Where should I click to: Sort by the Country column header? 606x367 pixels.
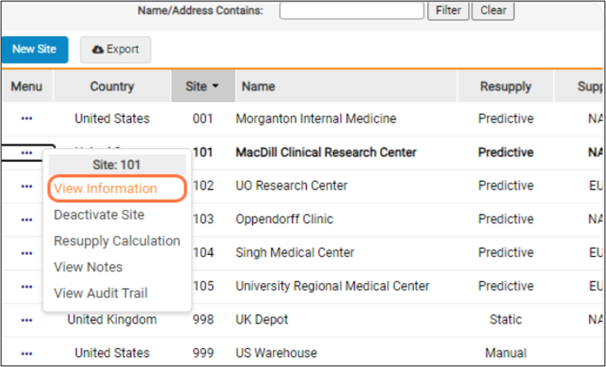click(111, 86)
